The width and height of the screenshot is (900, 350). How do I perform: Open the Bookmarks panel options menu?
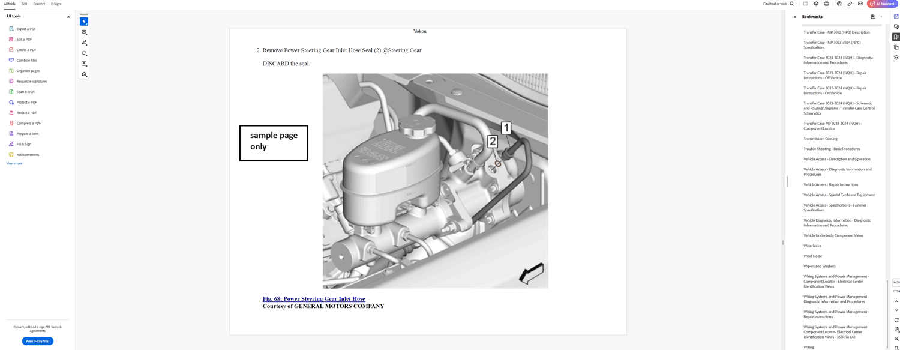tap(881, 17)
